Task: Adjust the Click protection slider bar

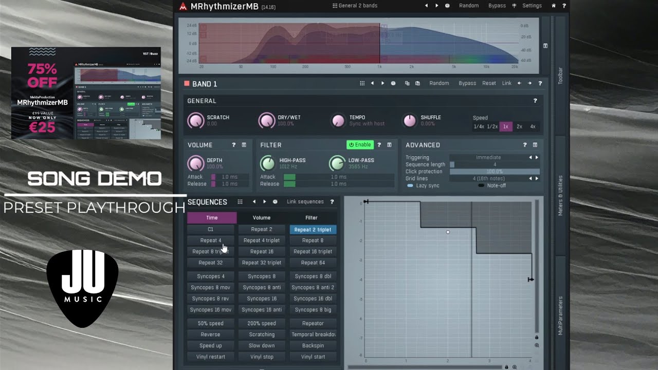Action: pyautogui.click(x=495, y=172)
